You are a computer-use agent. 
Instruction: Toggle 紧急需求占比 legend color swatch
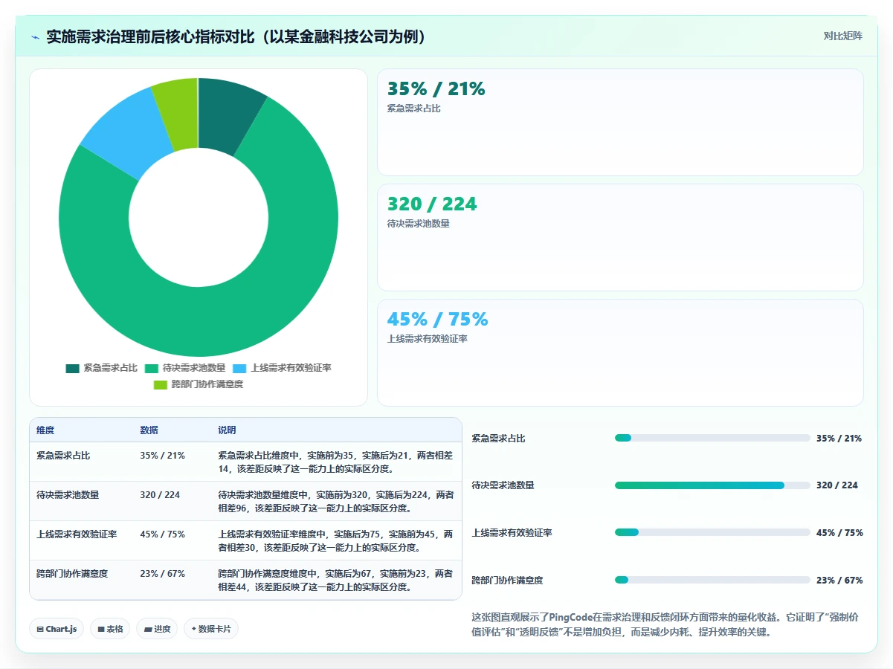72,368
